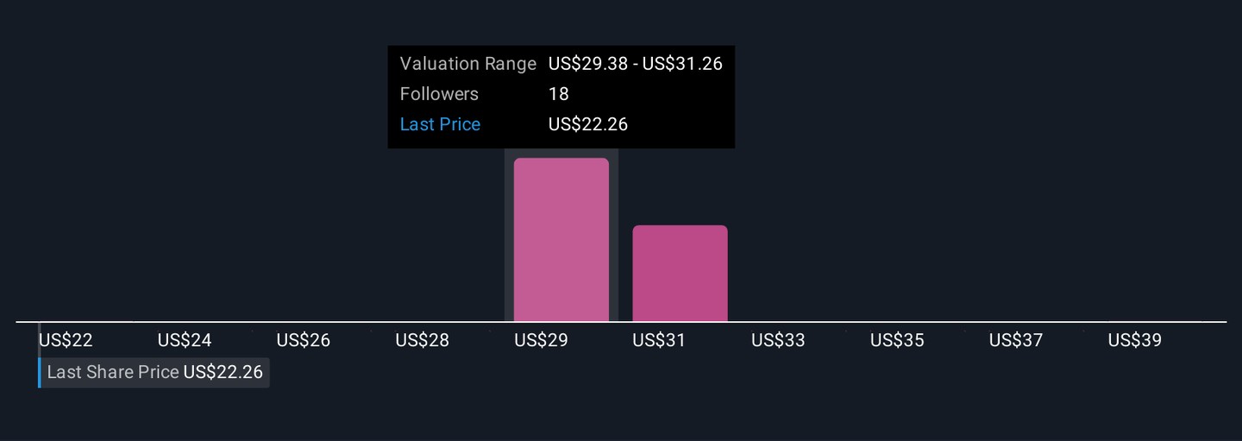The image size is (1242, 441).
Task: Click the Valuation Range label in tooltip
Action: [468, 64]
